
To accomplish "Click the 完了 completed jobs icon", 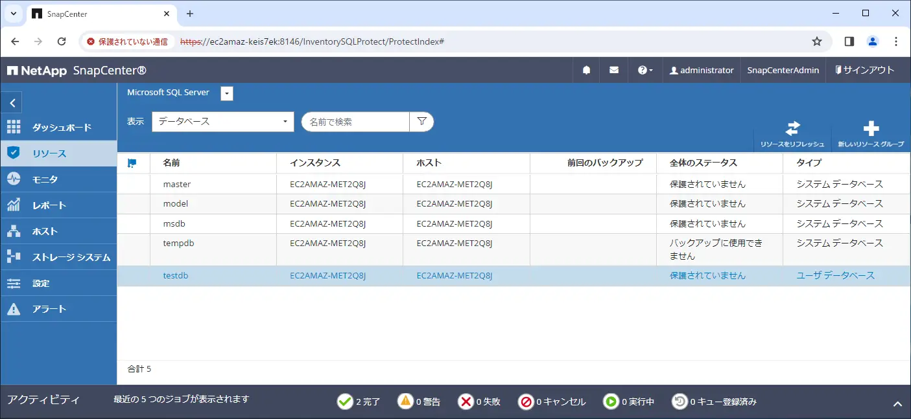I will point(345,402).
